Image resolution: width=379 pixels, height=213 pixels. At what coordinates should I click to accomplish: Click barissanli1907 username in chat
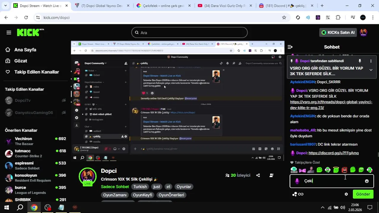(303, 144)
